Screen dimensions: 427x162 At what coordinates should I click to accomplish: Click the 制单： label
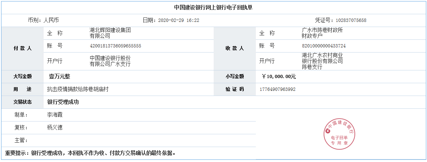tap(21, 115)
